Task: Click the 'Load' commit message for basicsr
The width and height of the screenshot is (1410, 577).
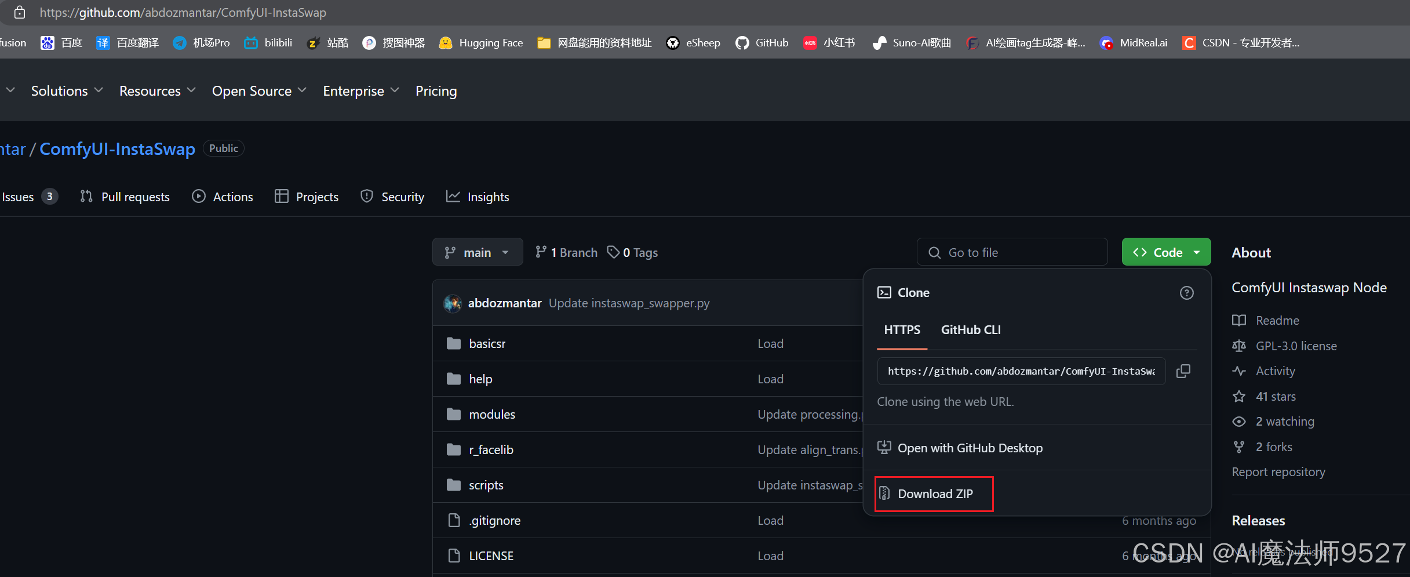Action: 770,343
